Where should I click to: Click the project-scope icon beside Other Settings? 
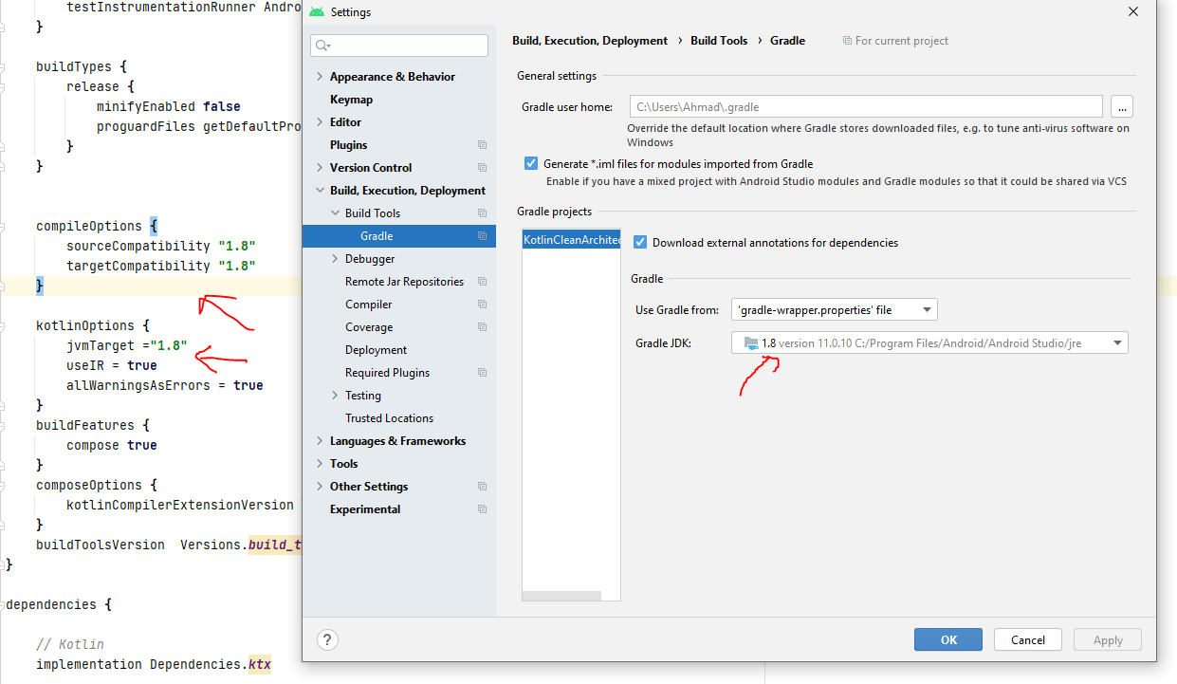(x=482, y=486)
